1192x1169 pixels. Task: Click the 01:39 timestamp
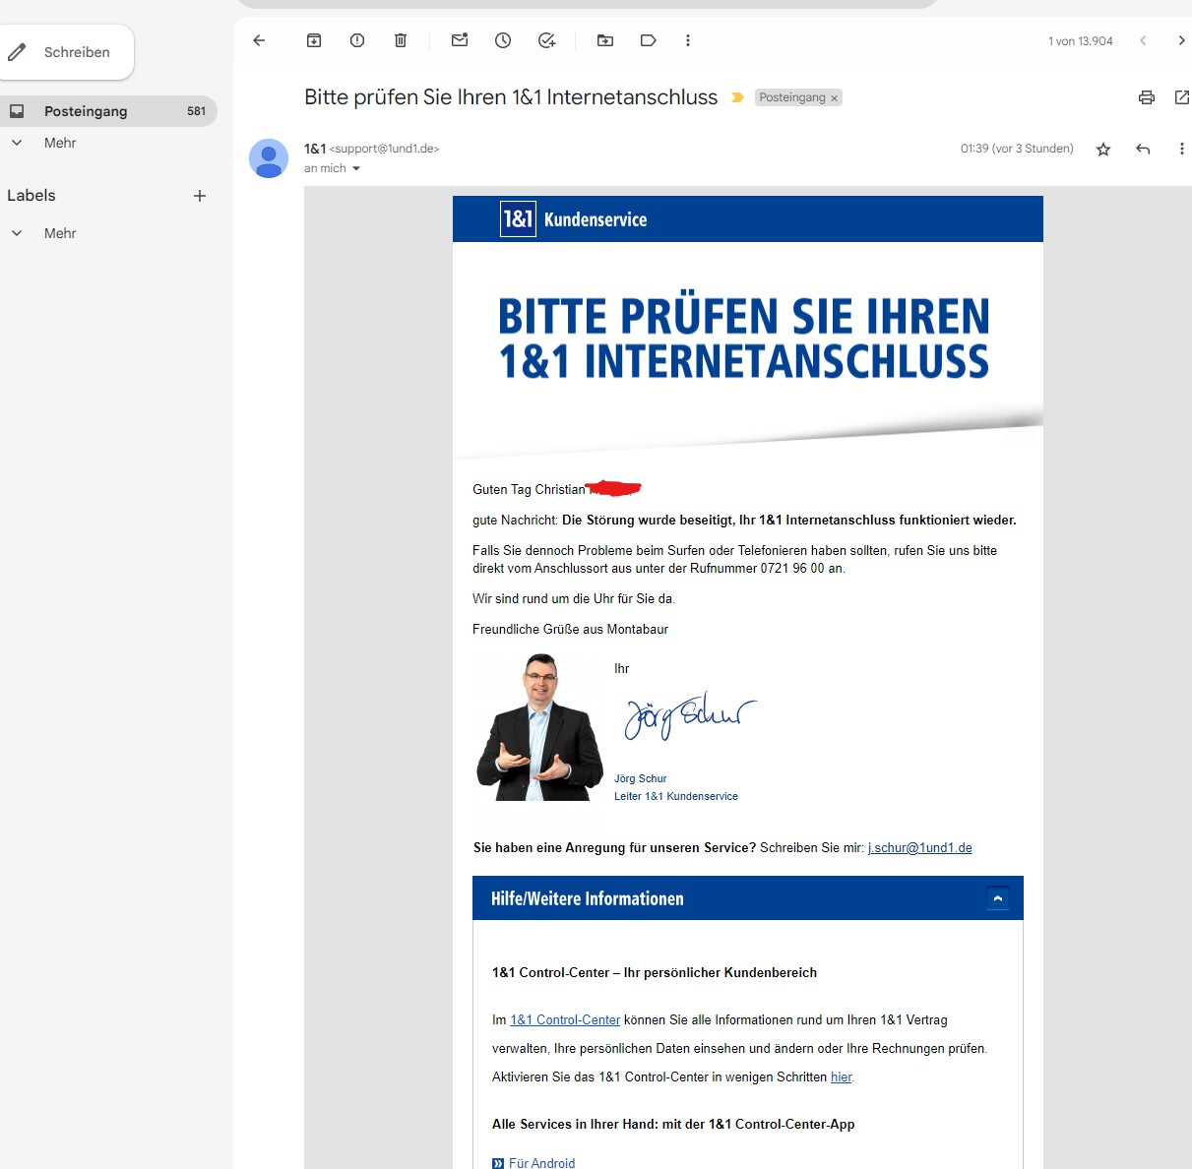pos(1017,149)
